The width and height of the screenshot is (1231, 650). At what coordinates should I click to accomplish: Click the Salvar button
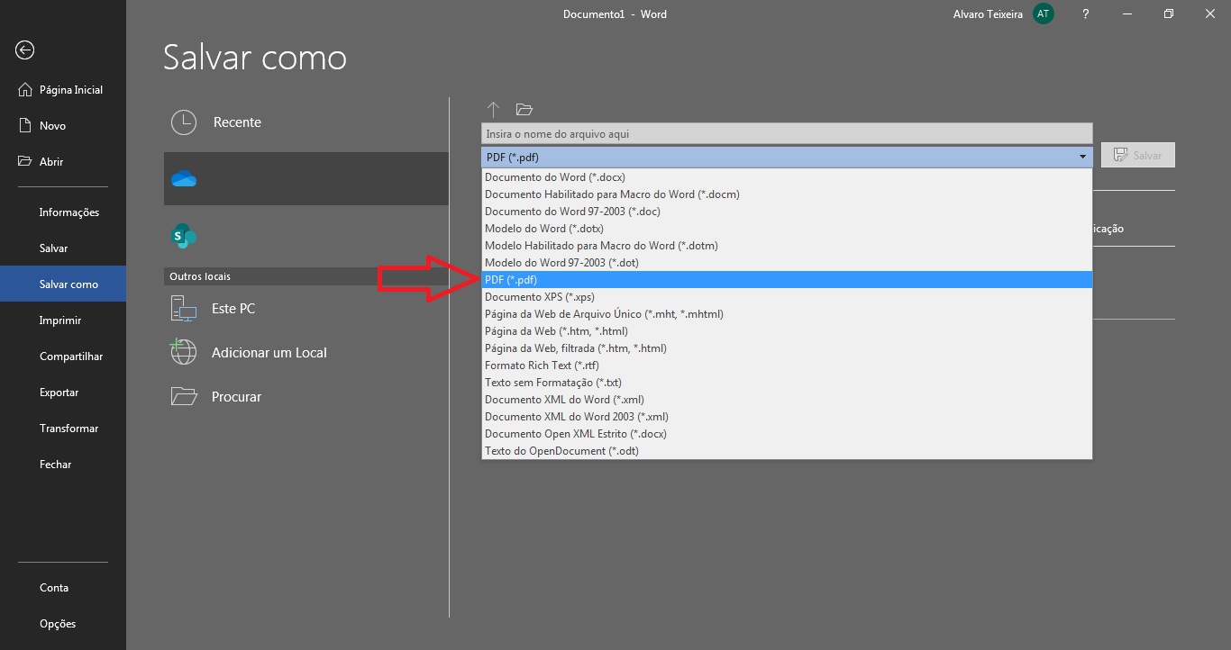coord(1137,154)
